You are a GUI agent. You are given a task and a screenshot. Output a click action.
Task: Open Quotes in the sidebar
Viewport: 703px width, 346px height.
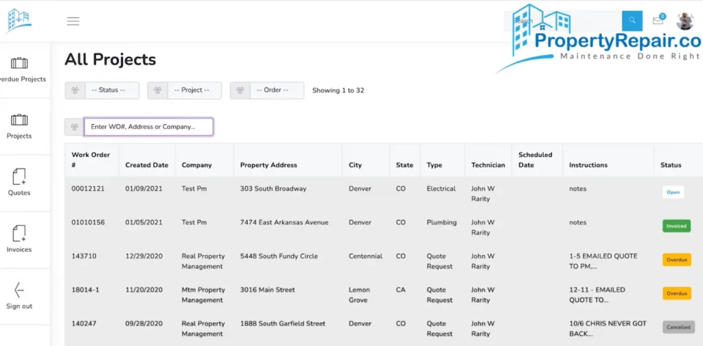19,183
